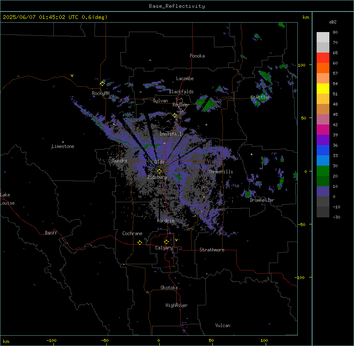Image resolution: width=354 pixels, height=346 pixels.
Task: Click the ThreeHills label
Action: point(221,172)
